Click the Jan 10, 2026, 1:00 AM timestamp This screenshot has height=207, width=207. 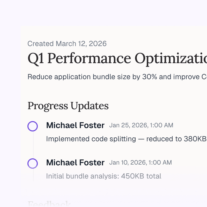pos(141,163)
